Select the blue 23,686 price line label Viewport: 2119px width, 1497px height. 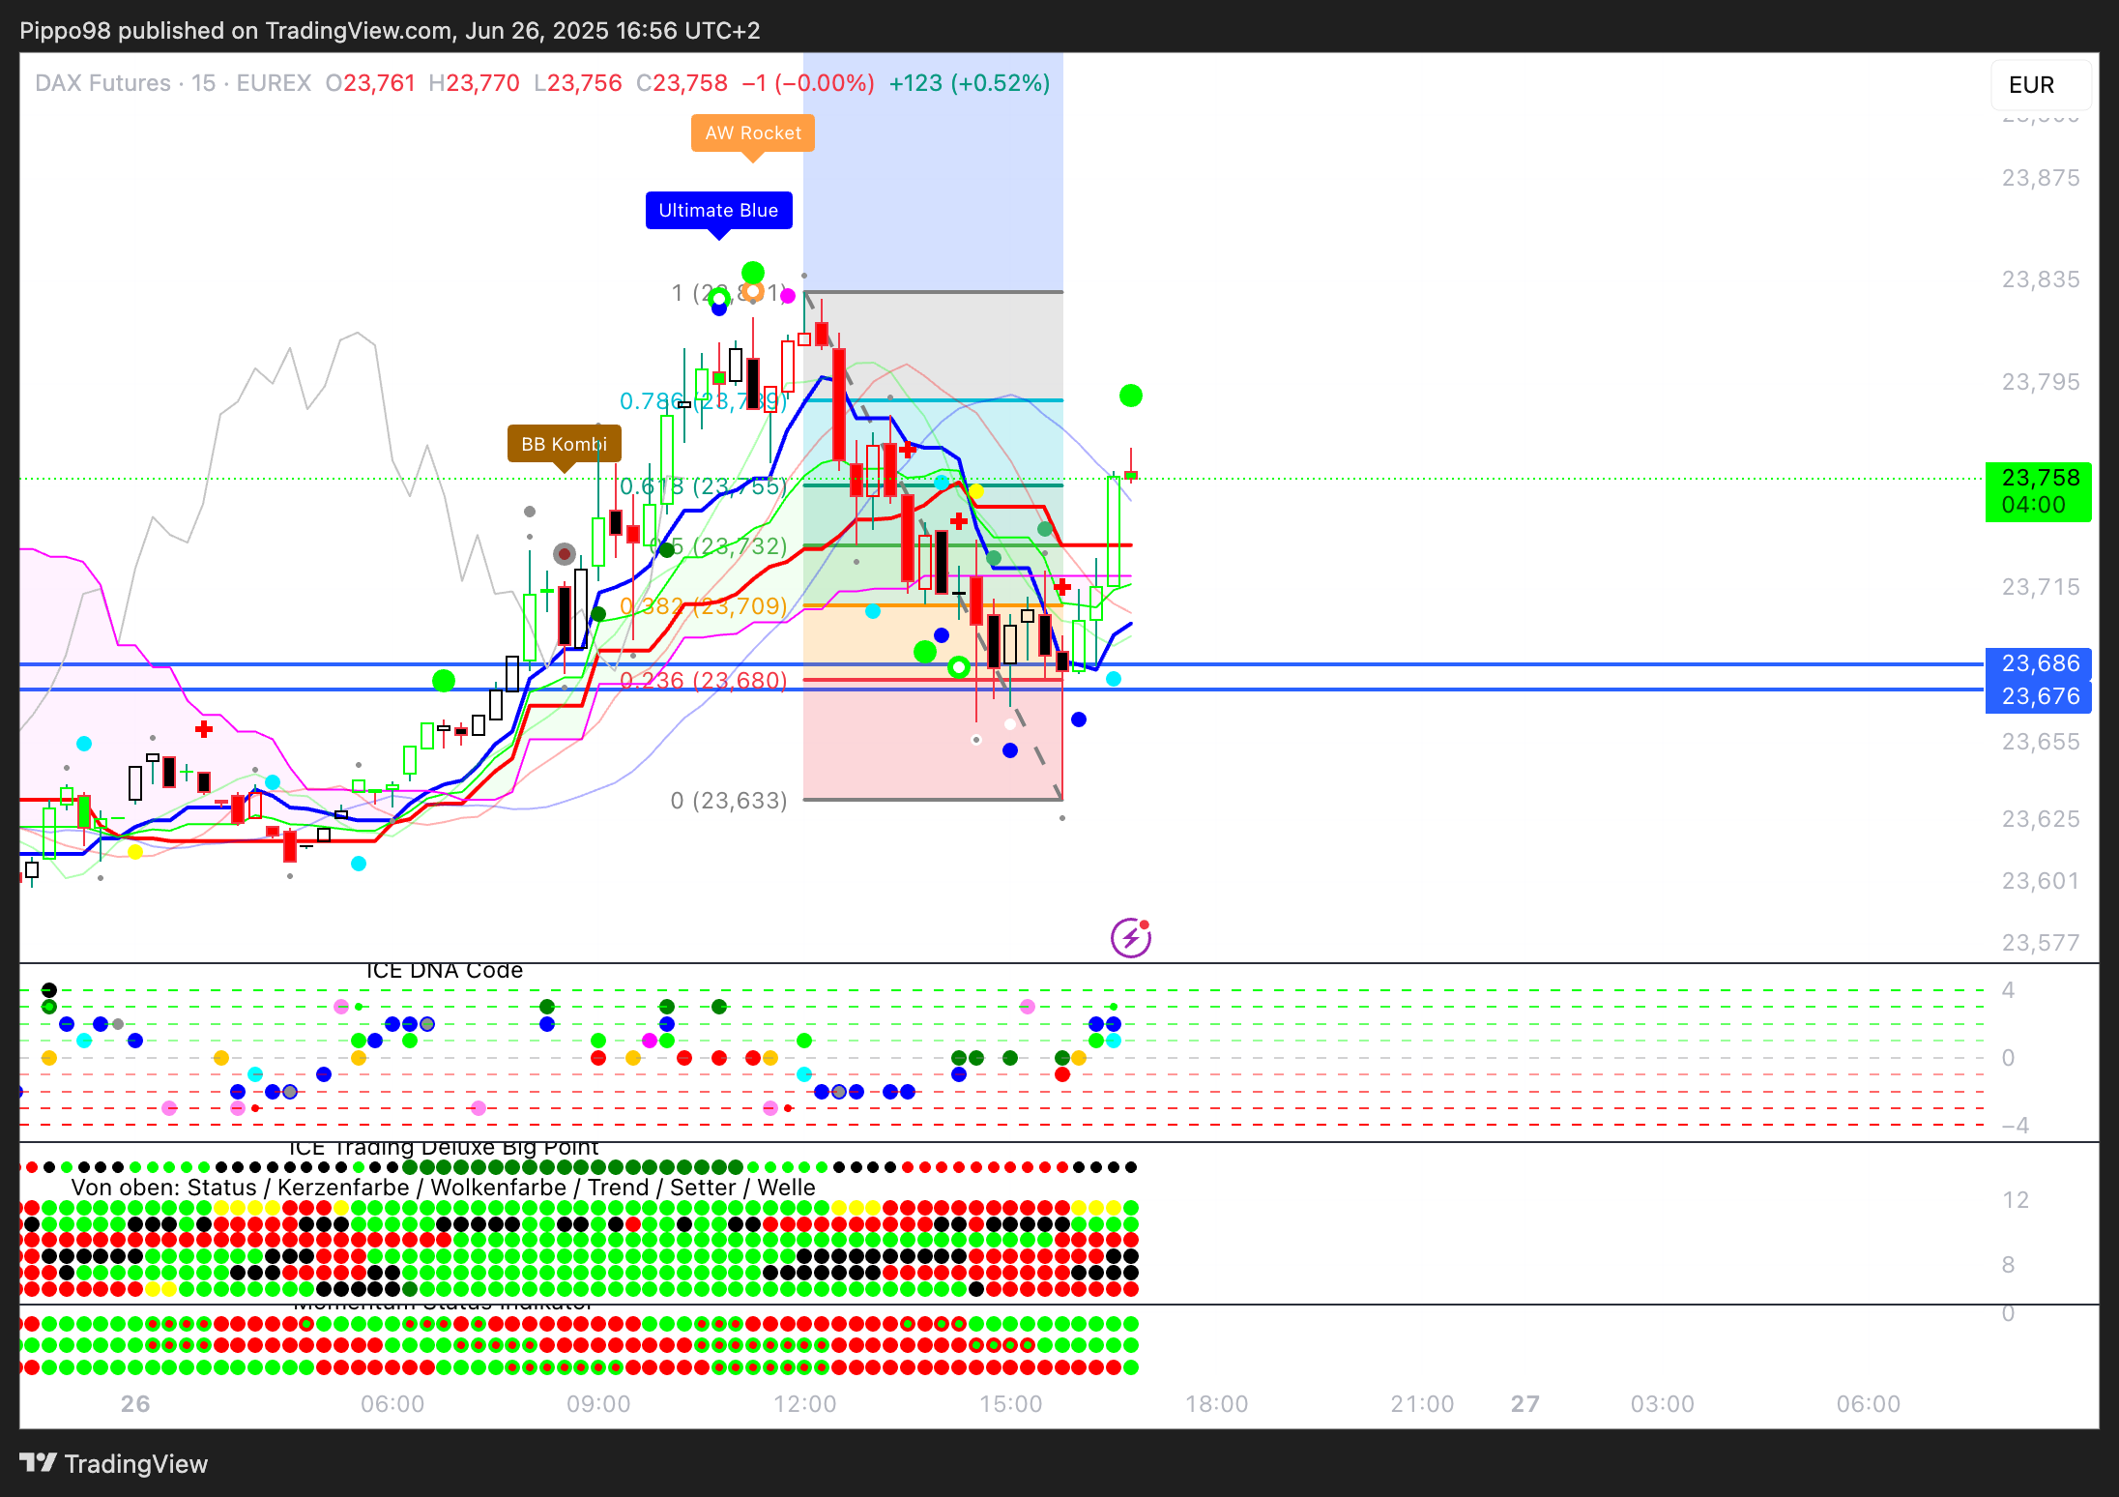coord(2039,663)
